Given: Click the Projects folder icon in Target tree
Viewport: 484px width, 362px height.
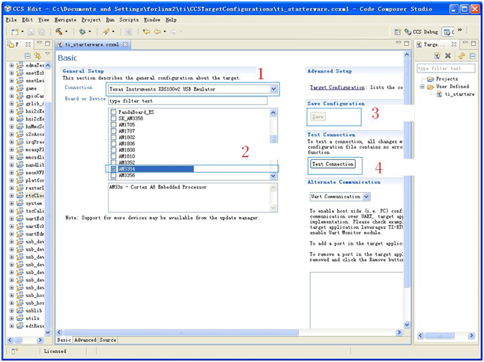Looking at the screenshot, I should click(x=430, y=79).
